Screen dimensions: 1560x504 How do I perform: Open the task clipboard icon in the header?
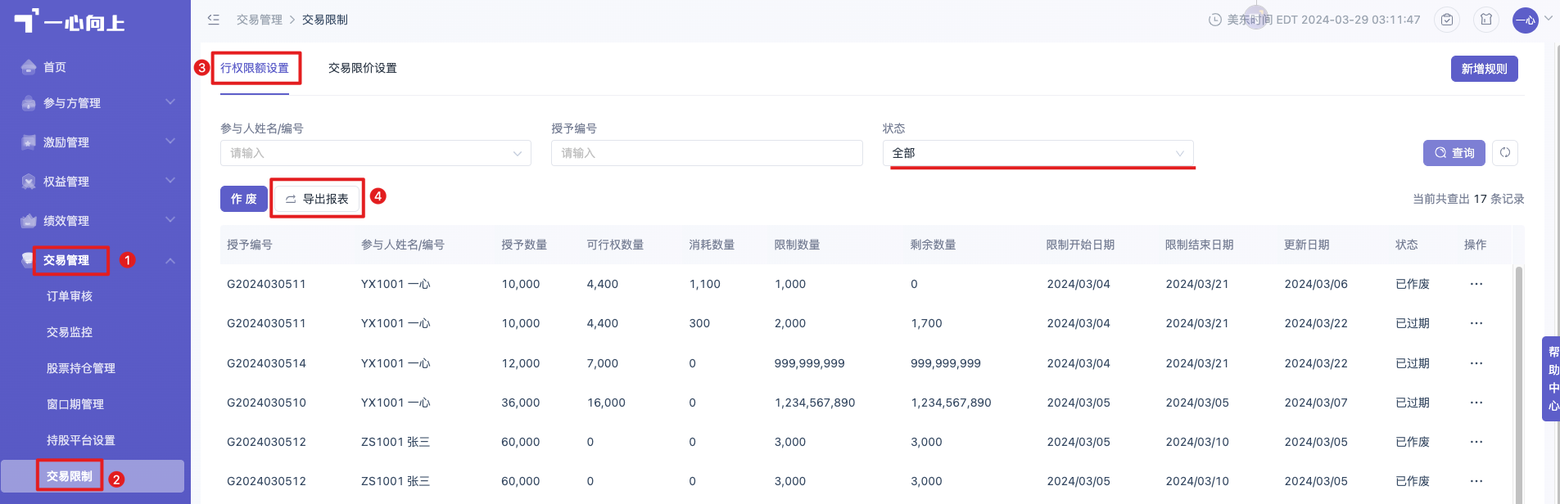click(x=1447, y=20)
